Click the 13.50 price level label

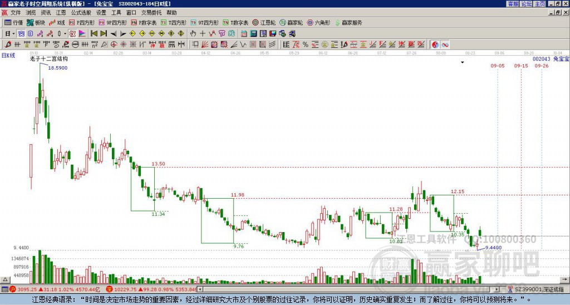point(158,164)
